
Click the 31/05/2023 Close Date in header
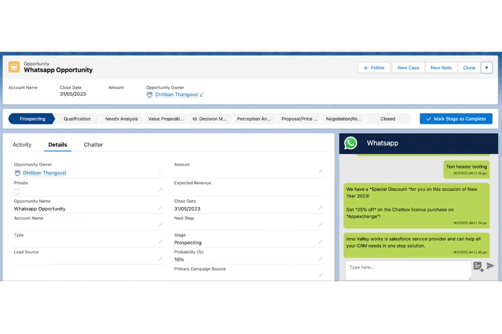tap(73, 94)
